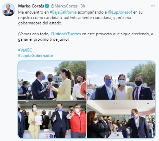This screenshot has width=159, height=141.
Task: Open the thumbs-up registration photo
Action: (x=52, y=119)
